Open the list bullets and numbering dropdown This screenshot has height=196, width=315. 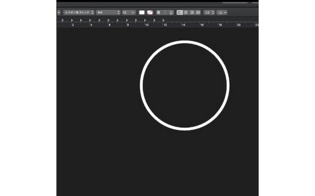222,12
